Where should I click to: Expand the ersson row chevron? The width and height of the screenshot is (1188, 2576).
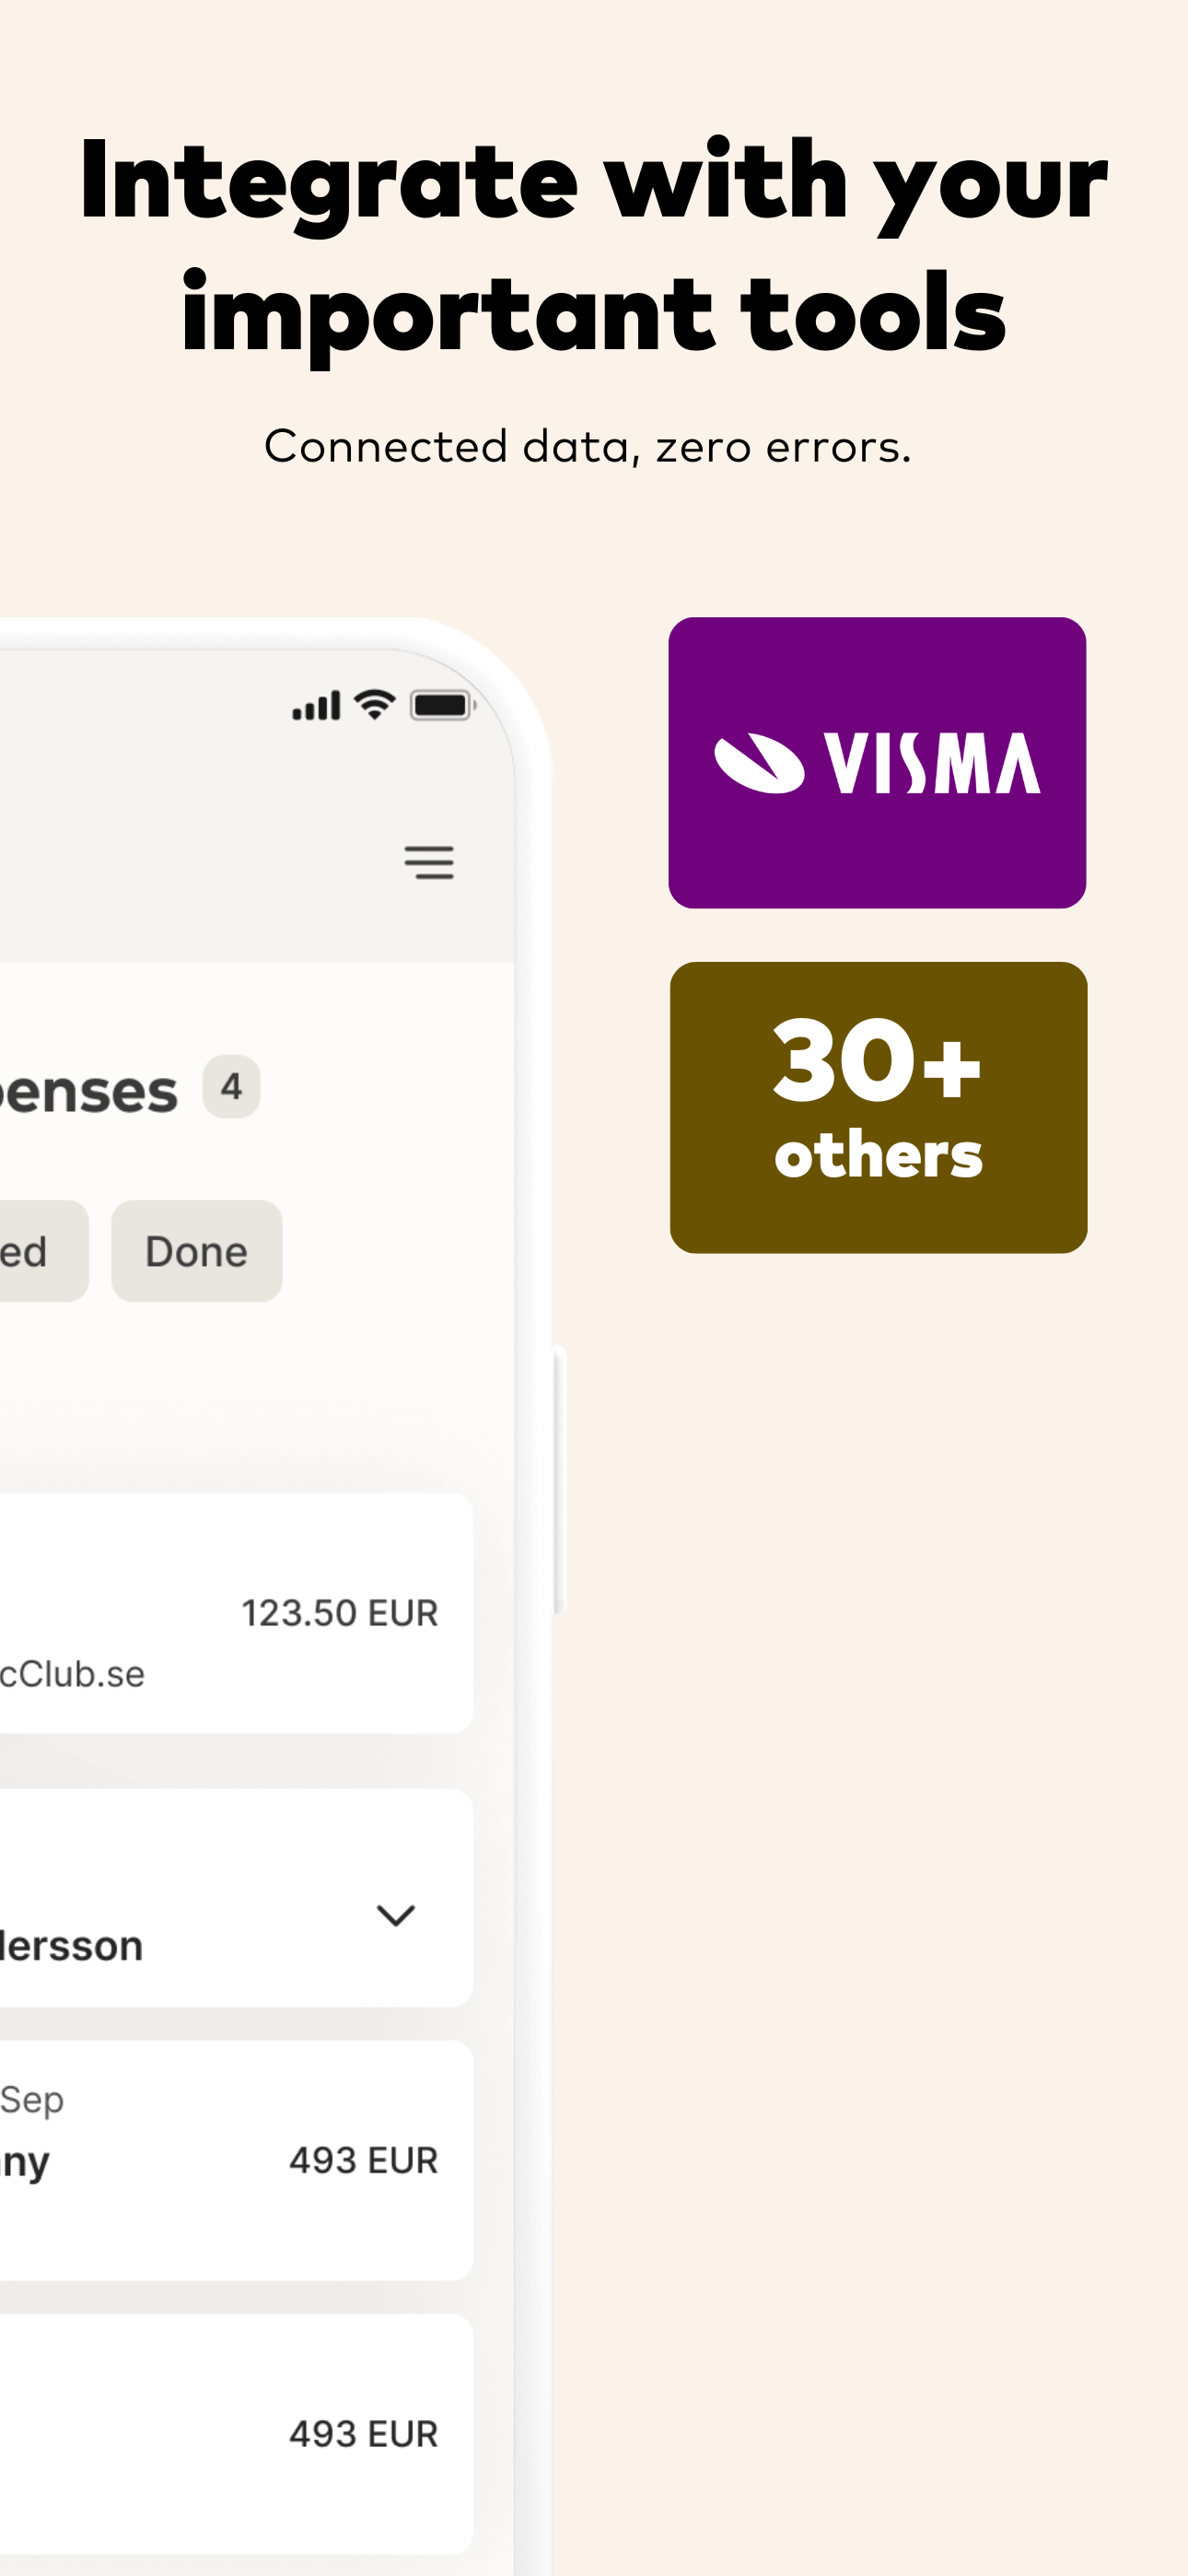(396, 1915)
